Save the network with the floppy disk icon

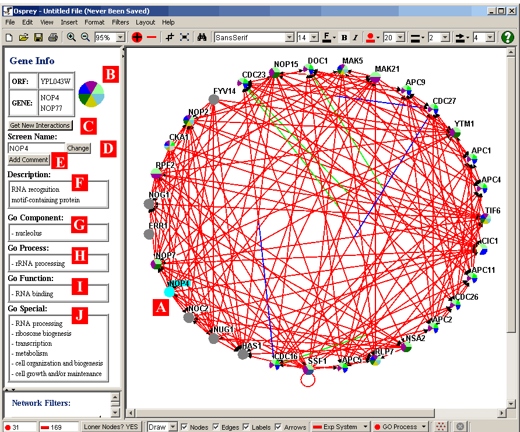point(38,37)
